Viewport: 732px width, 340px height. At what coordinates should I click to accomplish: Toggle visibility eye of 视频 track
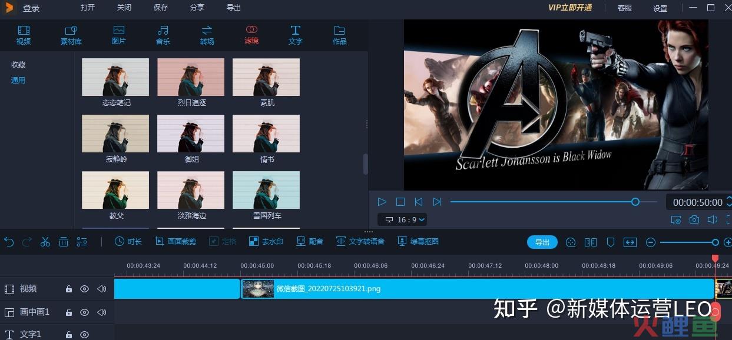click(x=85, y=289)
